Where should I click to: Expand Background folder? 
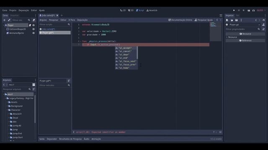click(8, 106)
